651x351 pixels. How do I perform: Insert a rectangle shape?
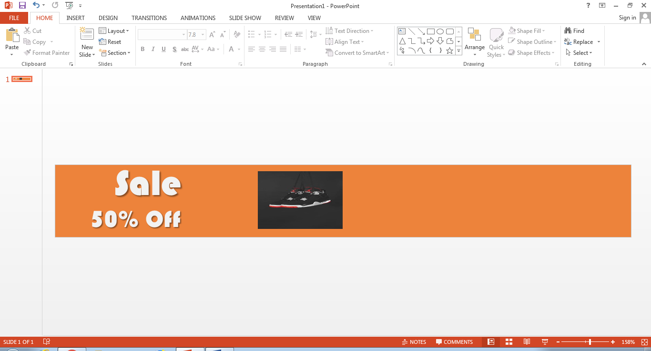coord(430,31)
